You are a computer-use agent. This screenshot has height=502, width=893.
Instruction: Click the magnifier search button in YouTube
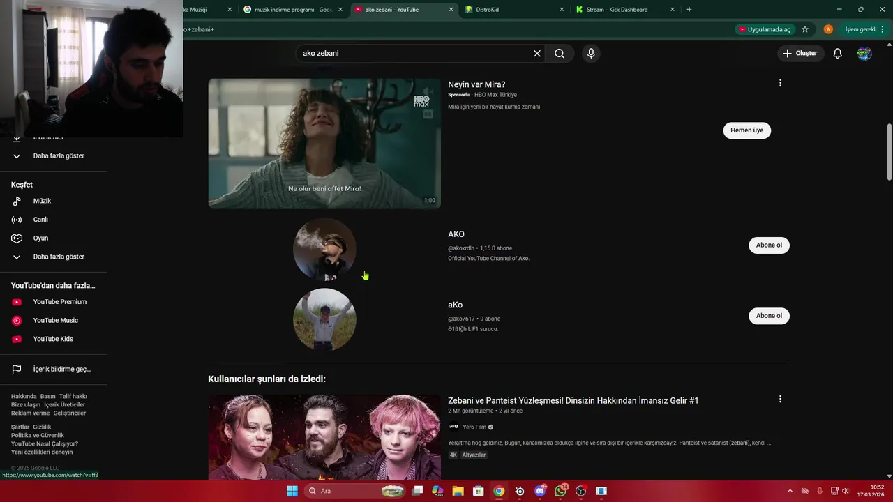[560, 53]
